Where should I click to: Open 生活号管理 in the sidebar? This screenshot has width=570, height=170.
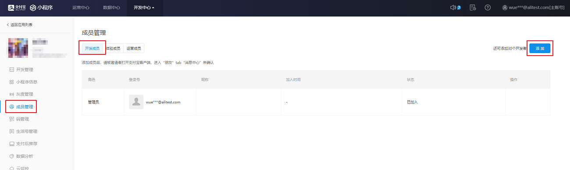23,131
